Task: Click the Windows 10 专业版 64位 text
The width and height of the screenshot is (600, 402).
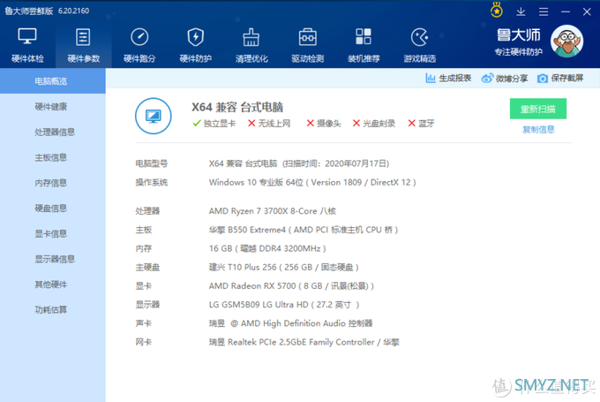Action: point(256,182)
